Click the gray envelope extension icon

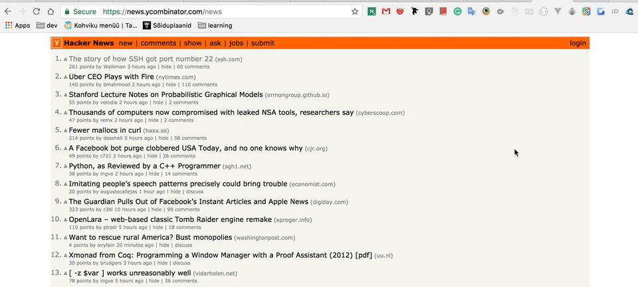click(529, 12)
